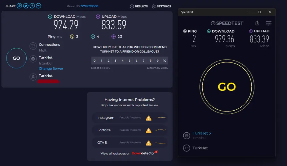
Task: Rate recommendation score 1
Action: pos(101,61)
